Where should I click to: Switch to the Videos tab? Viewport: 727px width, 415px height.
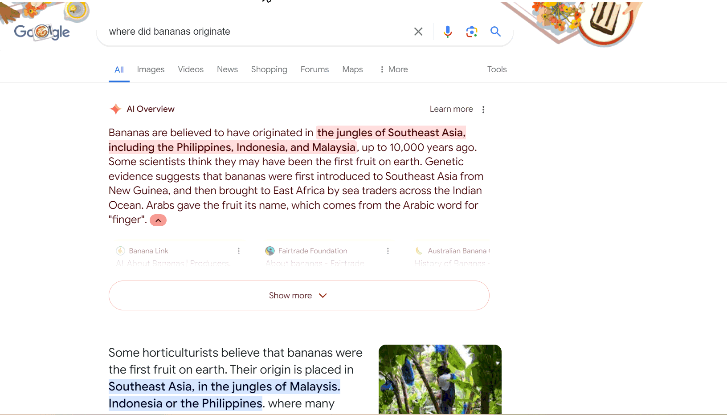191,69
